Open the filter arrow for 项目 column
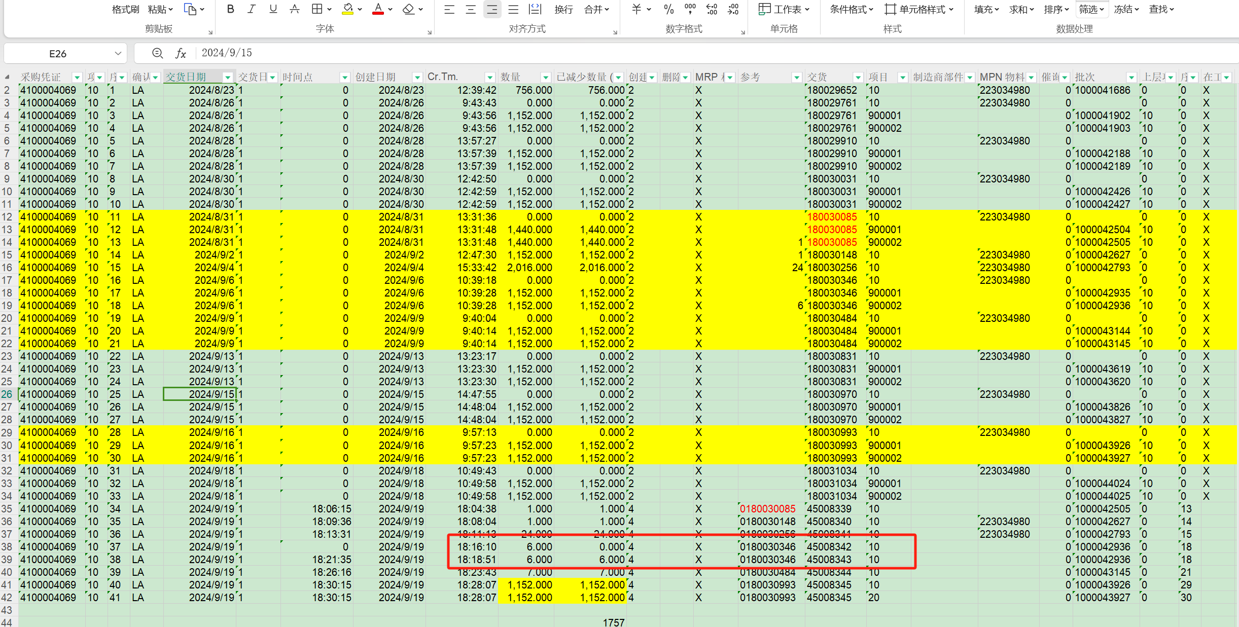The image size is (1239, 627). point(903,77)
